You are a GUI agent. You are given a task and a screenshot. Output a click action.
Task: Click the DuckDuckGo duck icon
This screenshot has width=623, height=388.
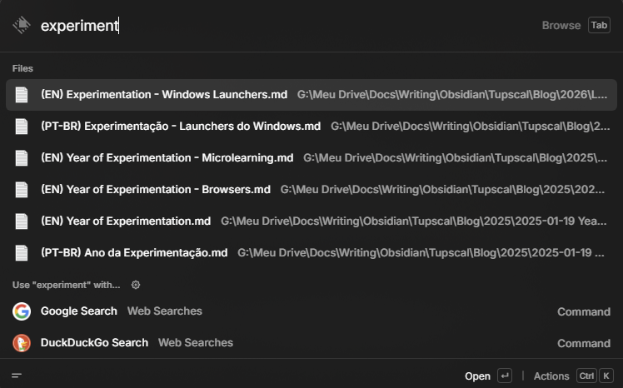point(22,343)
